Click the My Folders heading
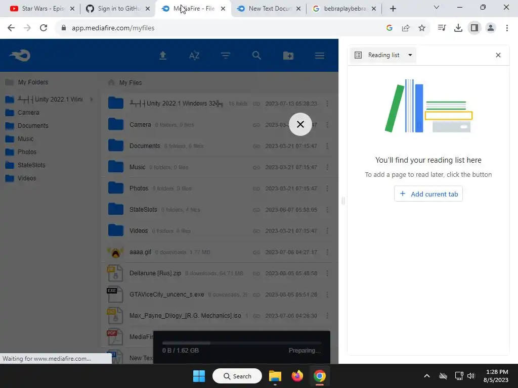Image resolution: width=518 pixels, height=388 pixels. pos(33,82)
